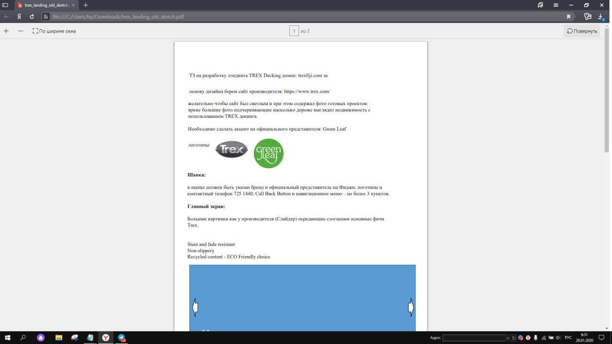This screenshot has height=344, width=612.
Task: Click the microphone icon in the system tray
Action: (535, 338)
